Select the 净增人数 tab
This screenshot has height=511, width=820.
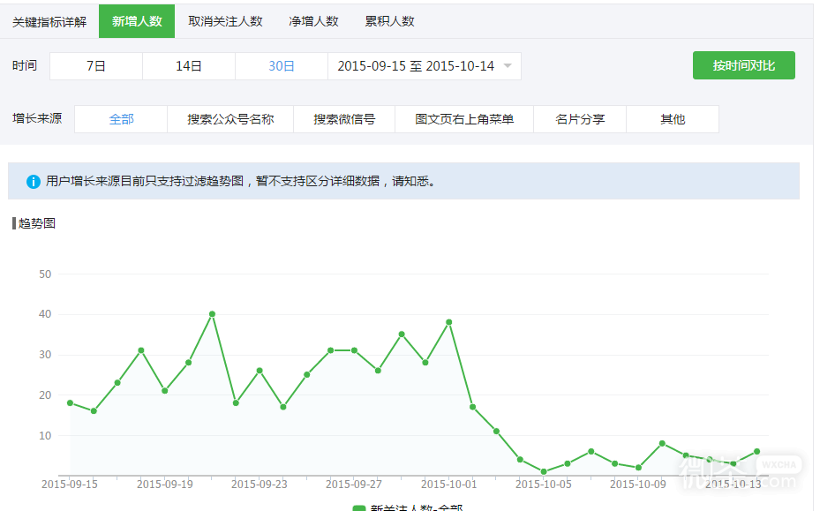314,21
